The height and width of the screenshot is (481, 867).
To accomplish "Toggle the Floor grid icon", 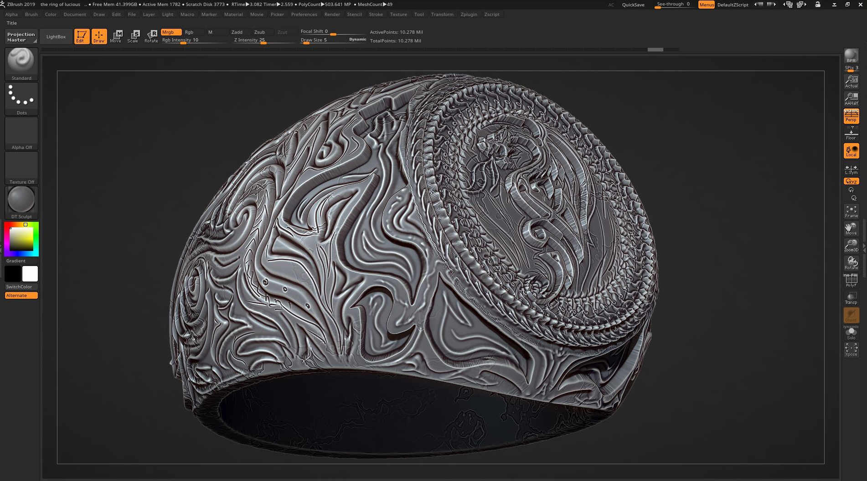I will pos(851,133).
